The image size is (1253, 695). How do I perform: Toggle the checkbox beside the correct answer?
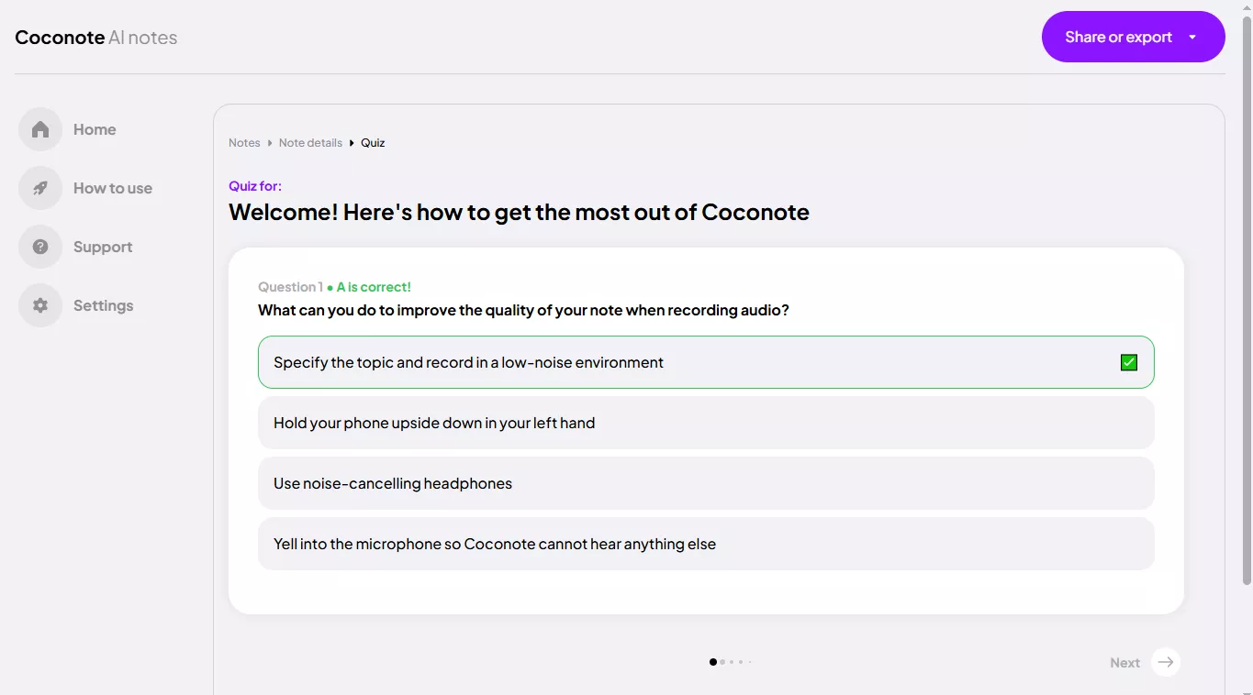coord(1128,362)
